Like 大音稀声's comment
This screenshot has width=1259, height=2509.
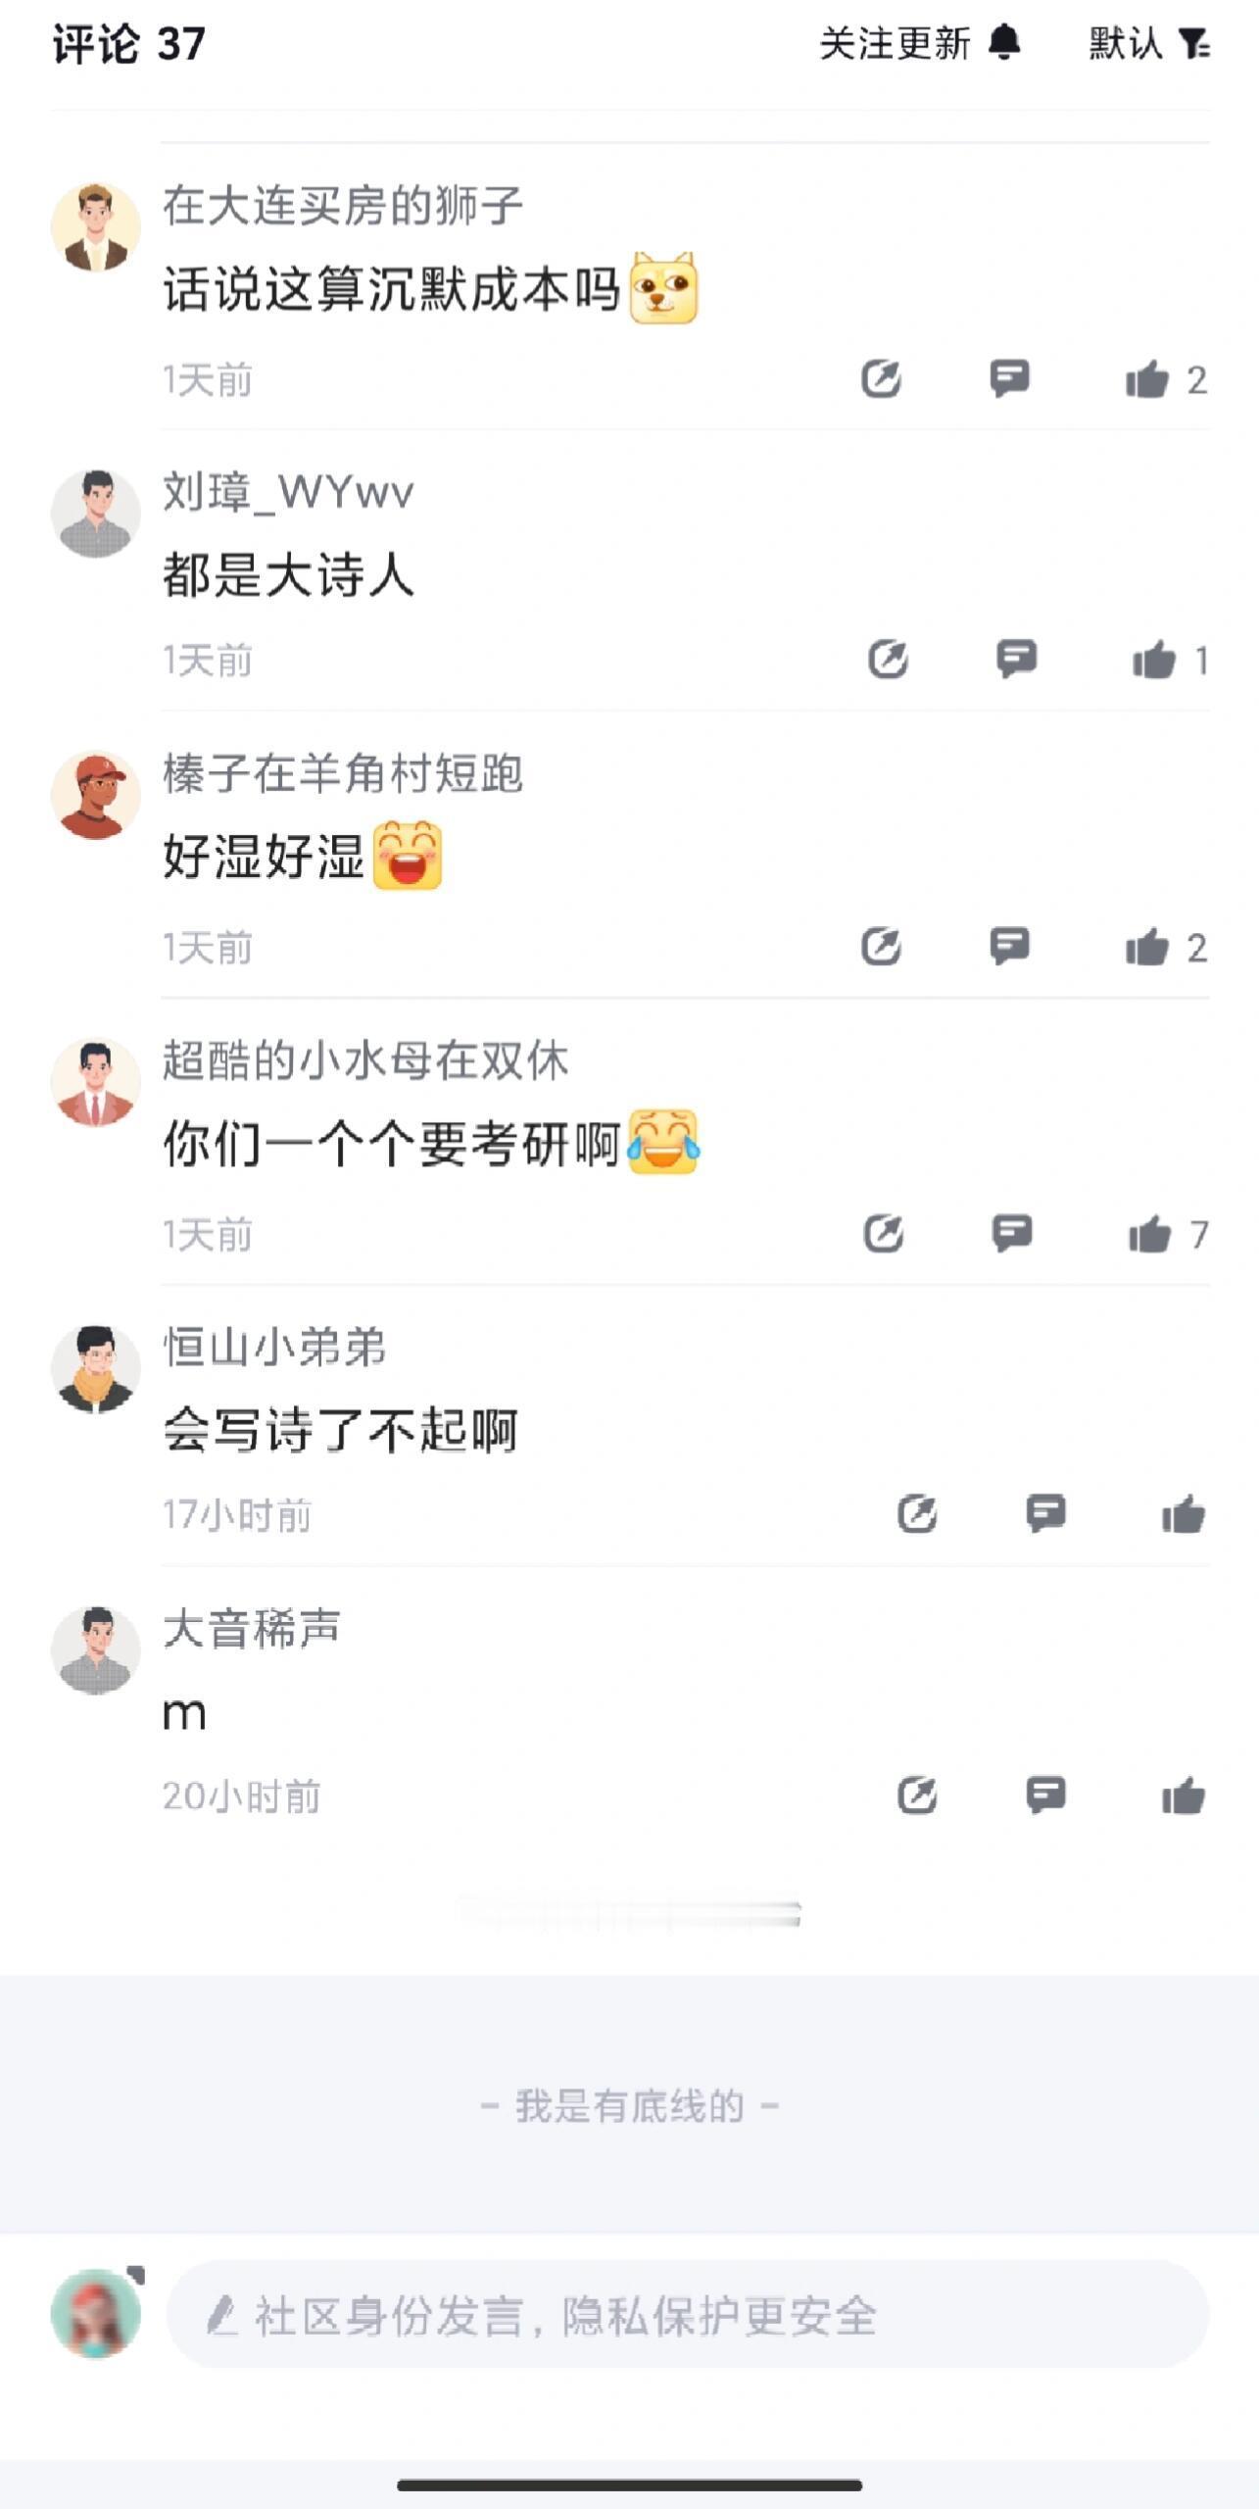pyautogui.click(x=1184, y=1796)
